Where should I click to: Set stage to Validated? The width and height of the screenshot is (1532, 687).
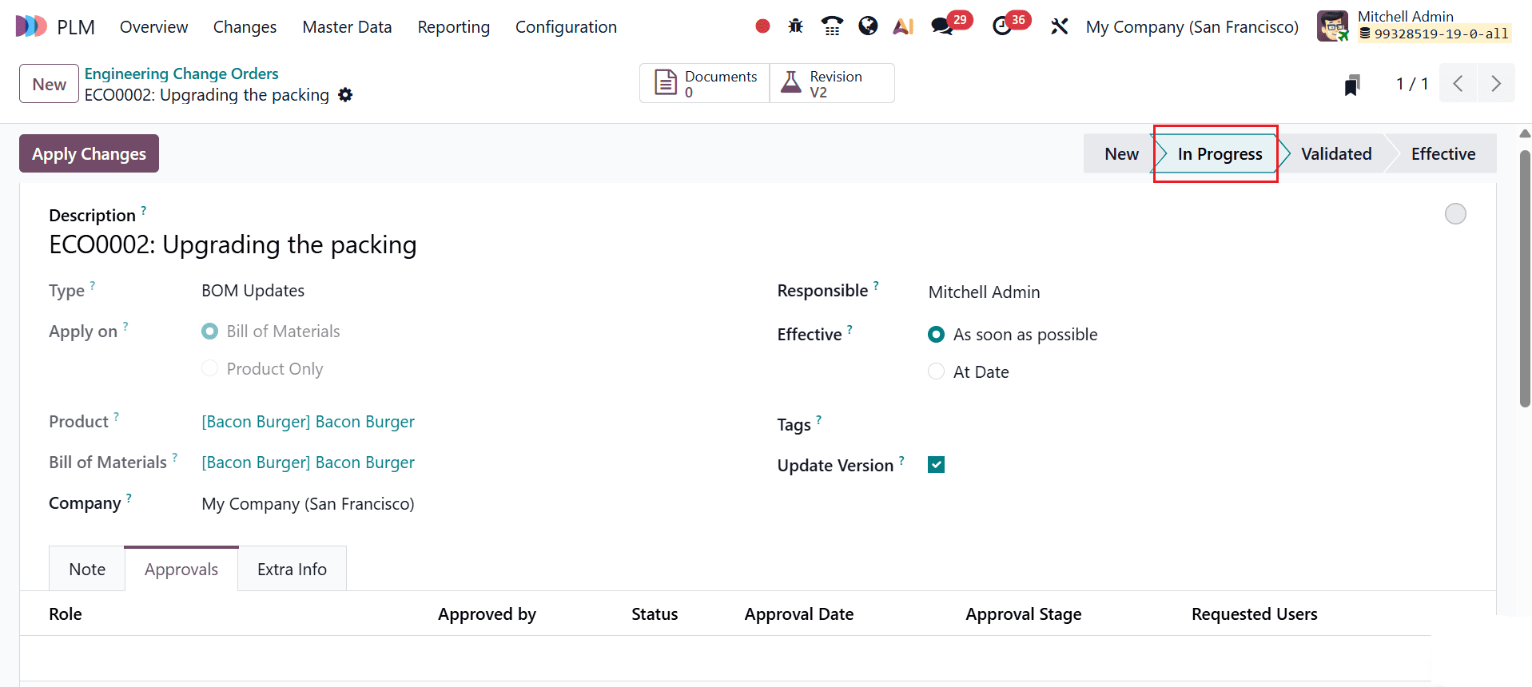point(1335,153)
